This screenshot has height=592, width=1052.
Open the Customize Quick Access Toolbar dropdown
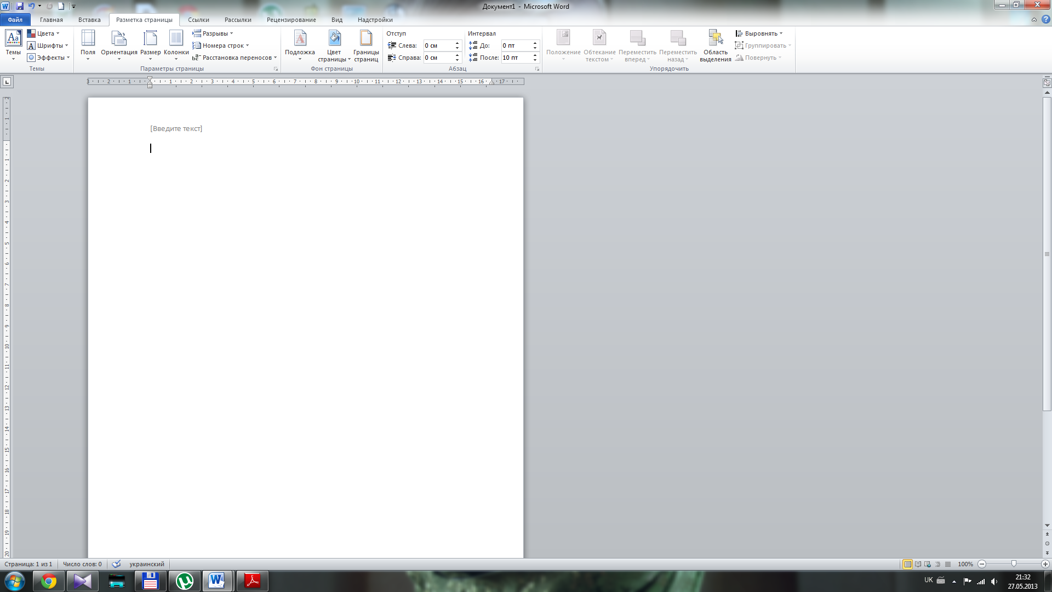tap(74, 7)
